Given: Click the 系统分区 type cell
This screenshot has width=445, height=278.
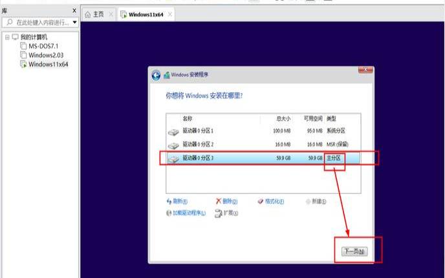Looking at the screenshot, I should [336, 131].
